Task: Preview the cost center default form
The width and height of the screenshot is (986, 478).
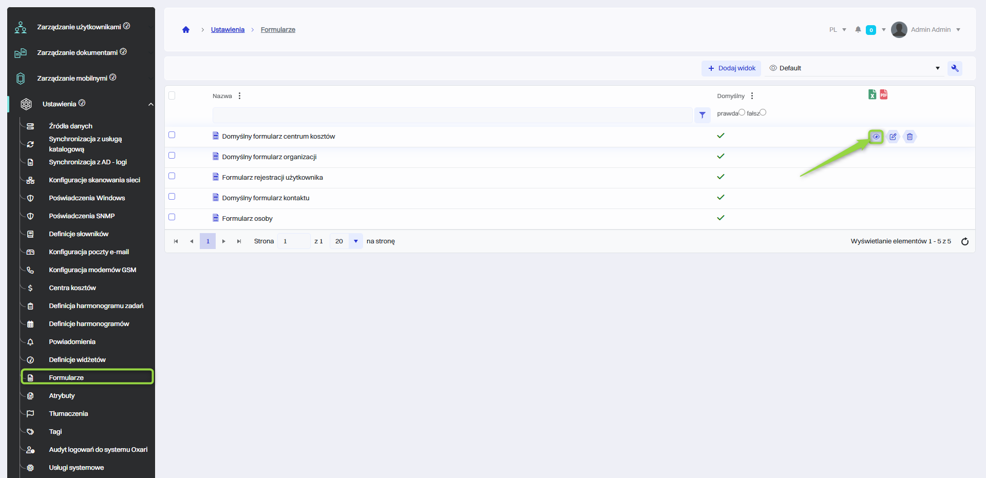Action: coord(876,137)
